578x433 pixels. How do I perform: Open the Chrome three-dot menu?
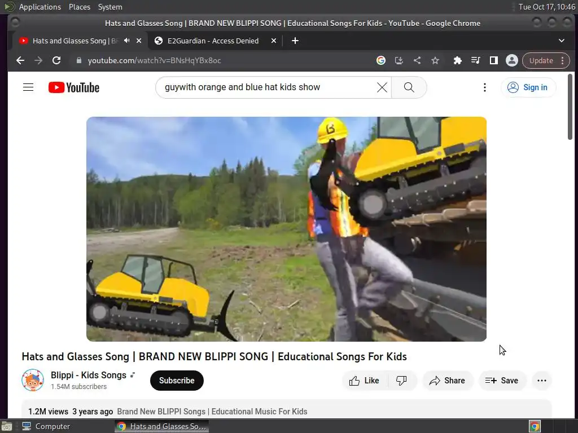(563, 60)
